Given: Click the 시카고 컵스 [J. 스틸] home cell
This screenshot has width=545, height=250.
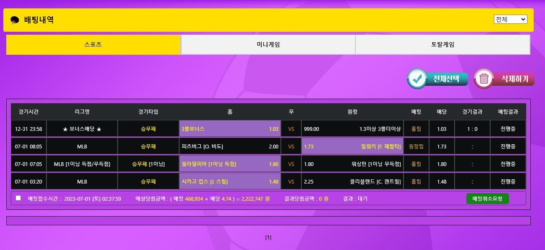Looking at the screenshot, I should click(230, 181).
